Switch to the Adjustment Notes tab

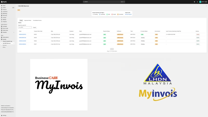(x=28, y=21)
